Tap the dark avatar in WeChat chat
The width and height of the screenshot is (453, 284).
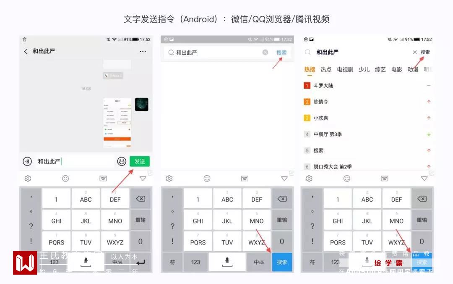click(142, 105)
